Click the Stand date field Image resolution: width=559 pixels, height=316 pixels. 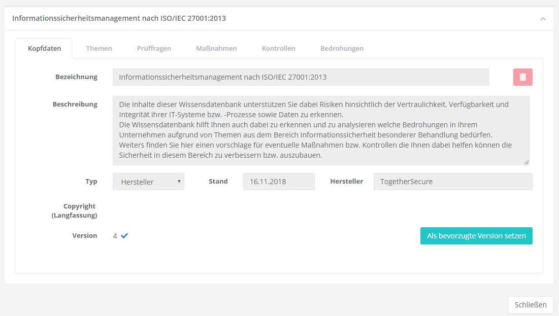click(279, 182)
